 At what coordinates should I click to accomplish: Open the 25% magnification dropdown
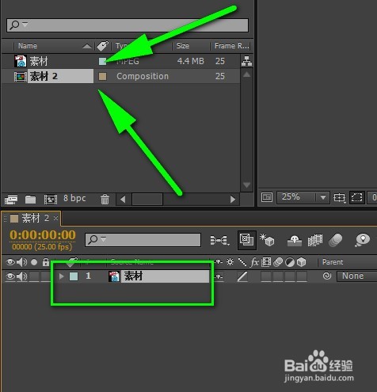[x=303, y=197]
